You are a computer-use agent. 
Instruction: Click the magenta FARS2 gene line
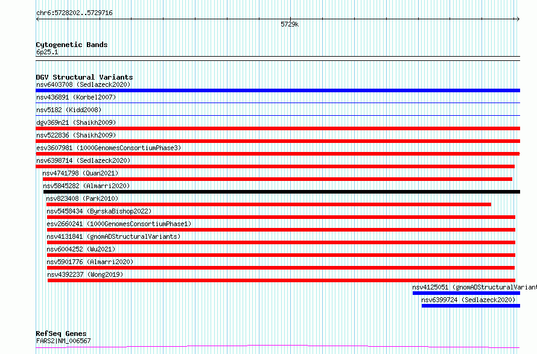278,347
